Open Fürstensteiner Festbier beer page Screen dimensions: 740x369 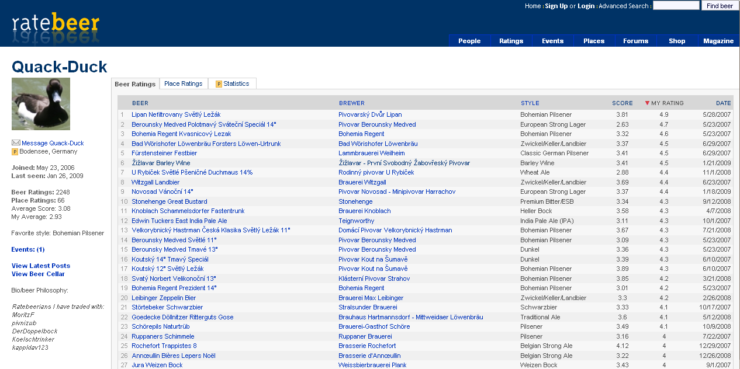[164, 154]
